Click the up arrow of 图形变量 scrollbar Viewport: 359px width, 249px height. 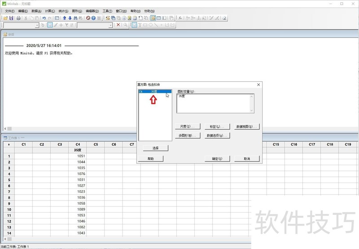pyautogui.click(x=252, y=96)
